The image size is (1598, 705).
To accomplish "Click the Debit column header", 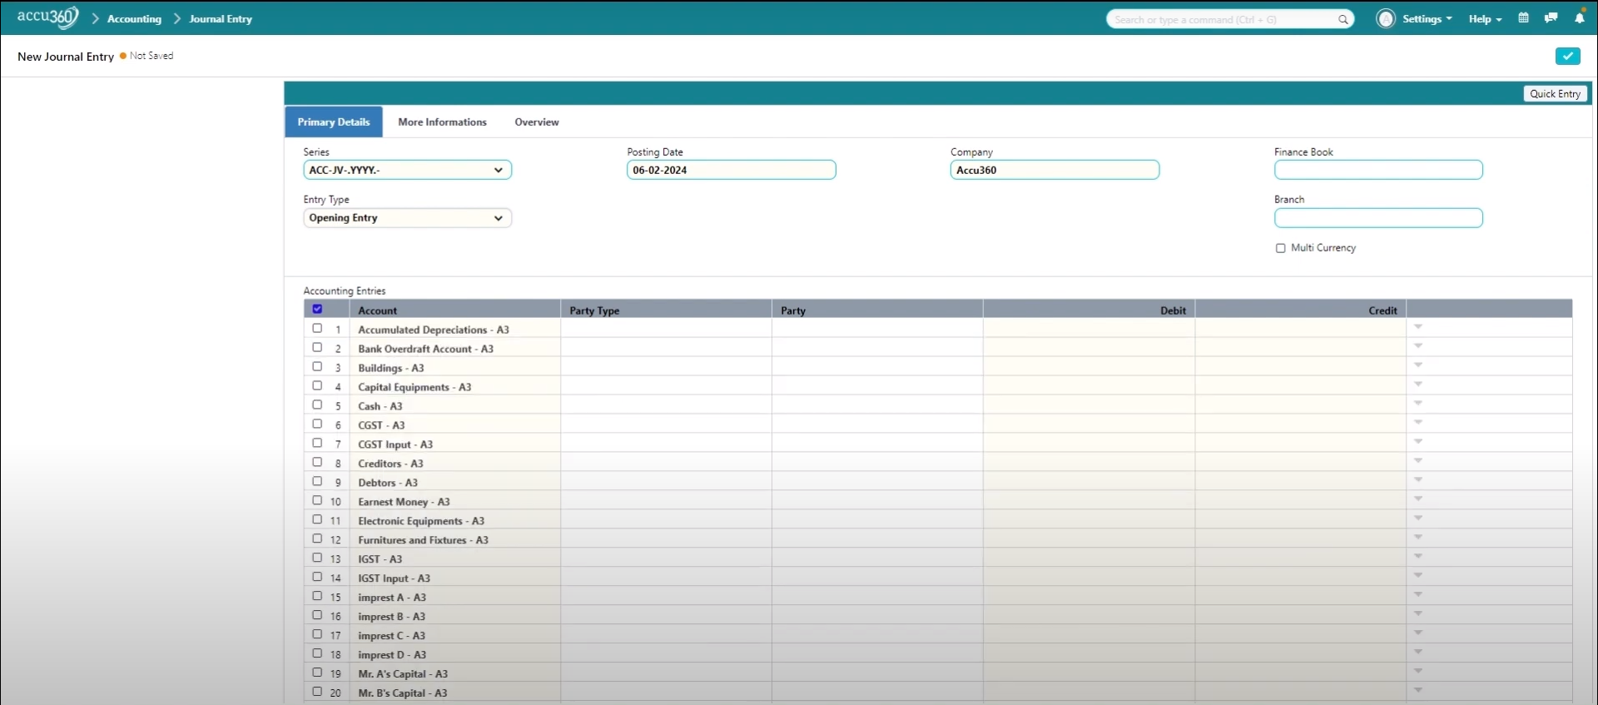I will point(1089,310).
